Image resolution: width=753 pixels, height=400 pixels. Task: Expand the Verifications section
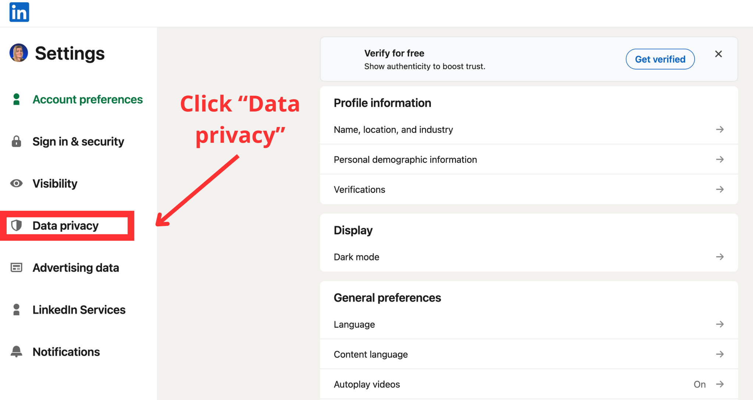tap(529, 189)
